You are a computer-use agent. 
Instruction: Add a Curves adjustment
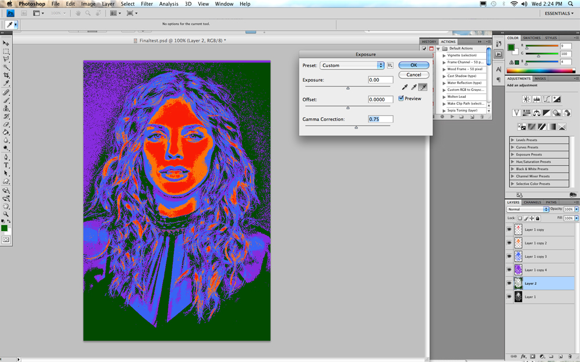click(x=546, y=99)
